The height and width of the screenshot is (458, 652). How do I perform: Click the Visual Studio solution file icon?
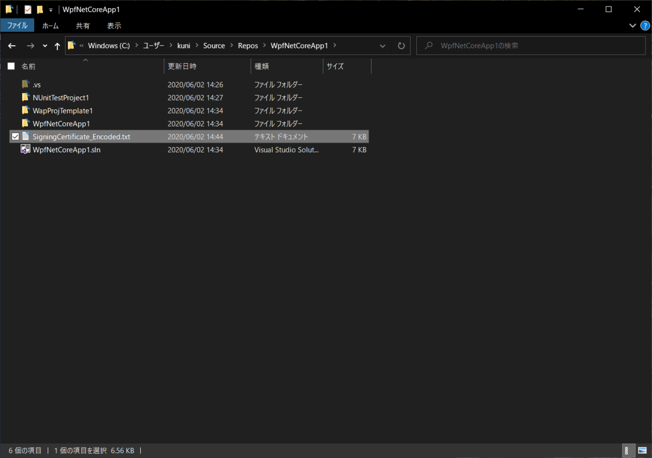[25, 149]
